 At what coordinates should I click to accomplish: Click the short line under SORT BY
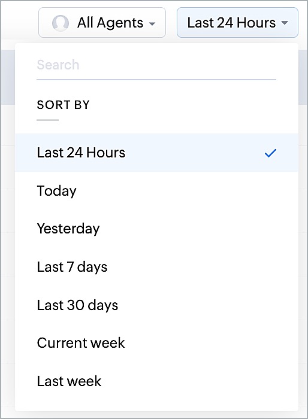pyautogui.click(x=47, y=120)
